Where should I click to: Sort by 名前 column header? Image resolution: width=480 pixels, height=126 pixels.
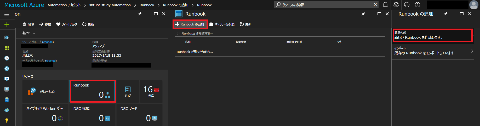[188, 42]
